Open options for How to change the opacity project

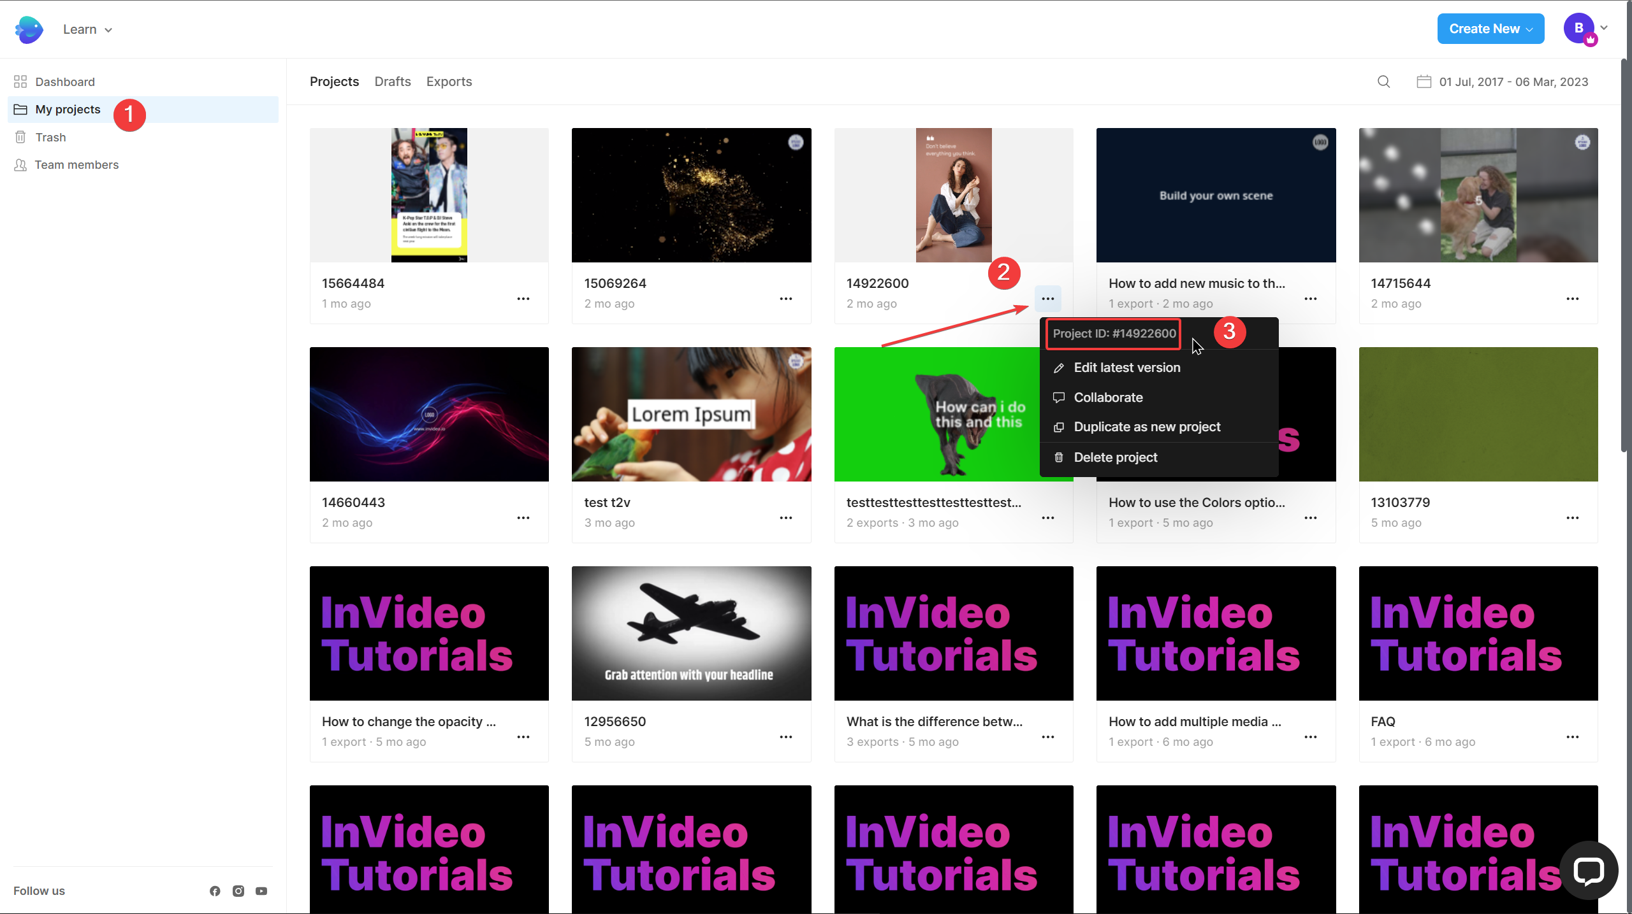[x=523, y=737]
